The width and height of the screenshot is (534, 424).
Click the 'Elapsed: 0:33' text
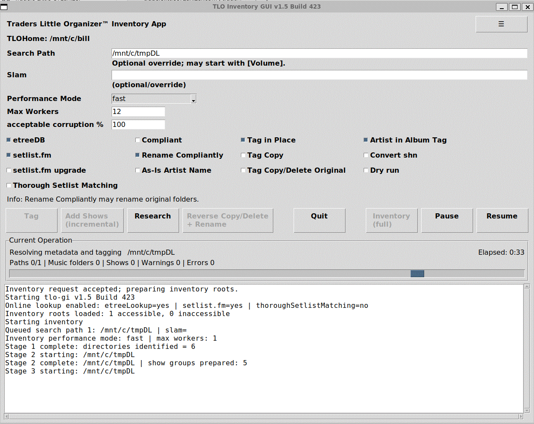[501, 253]
